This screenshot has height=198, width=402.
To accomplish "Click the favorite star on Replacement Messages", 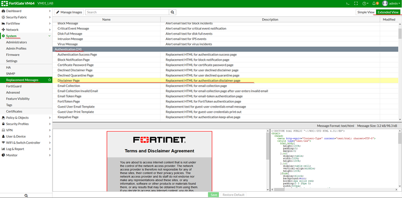I will (49, 80).
